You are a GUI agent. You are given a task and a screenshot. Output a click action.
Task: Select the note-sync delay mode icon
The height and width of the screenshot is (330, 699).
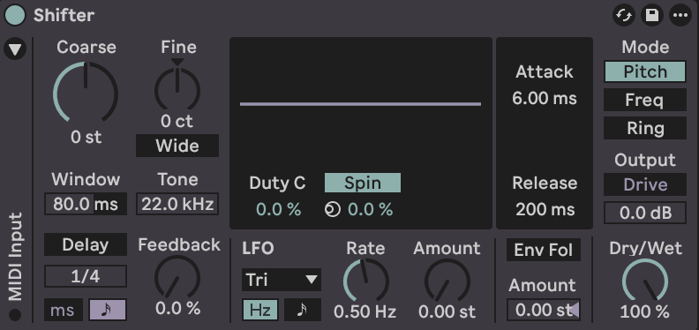108,310
